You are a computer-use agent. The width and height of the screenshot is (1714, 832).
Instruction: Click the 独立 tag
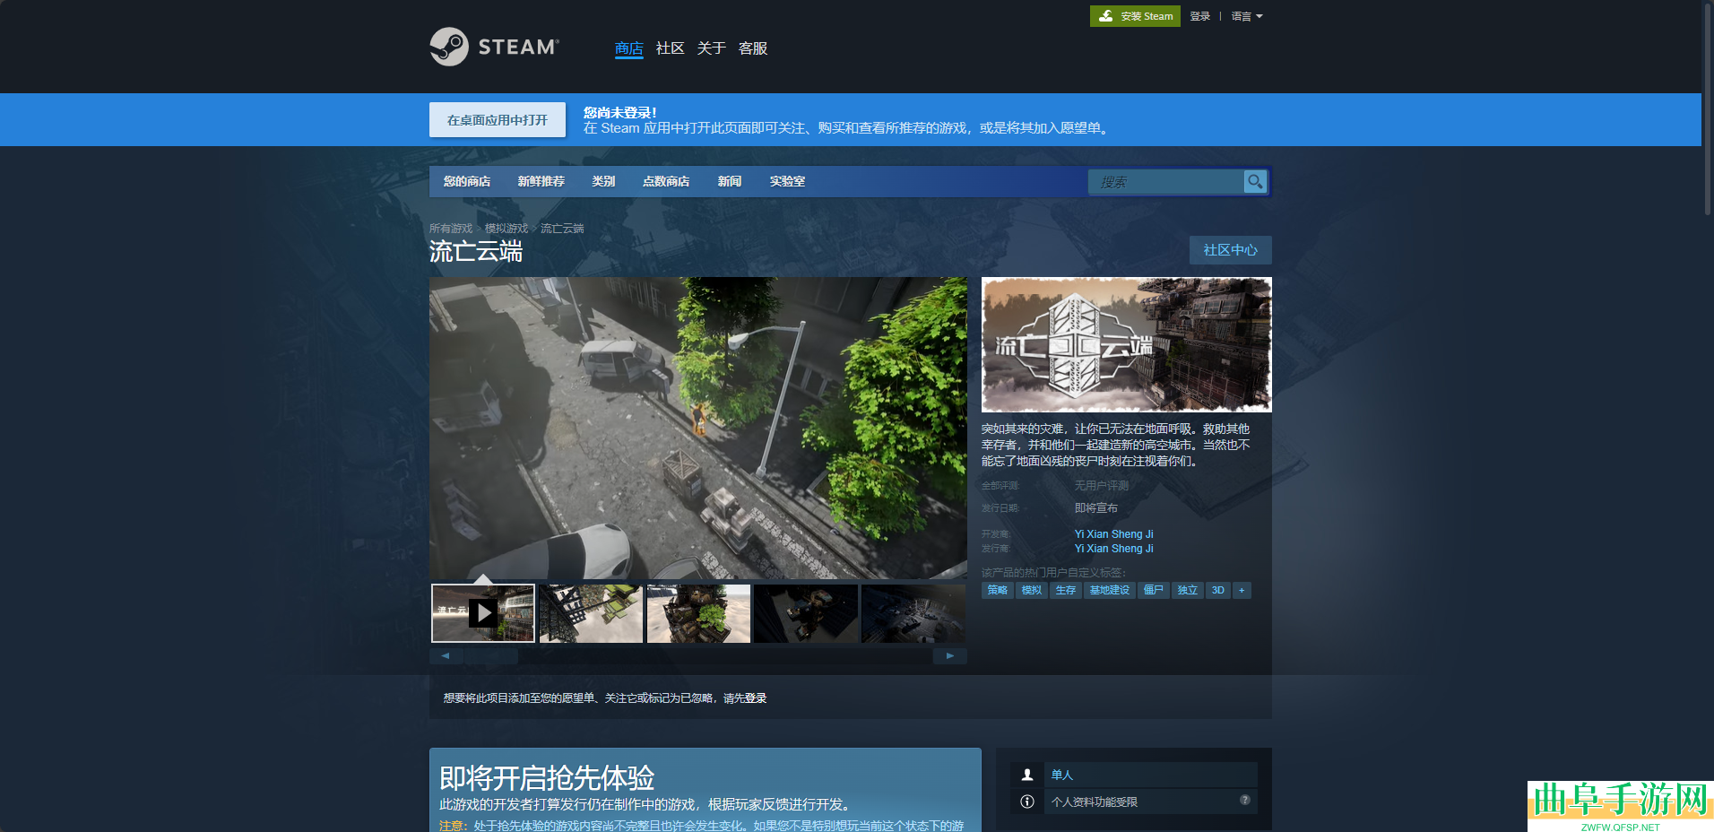(1188, 590)
